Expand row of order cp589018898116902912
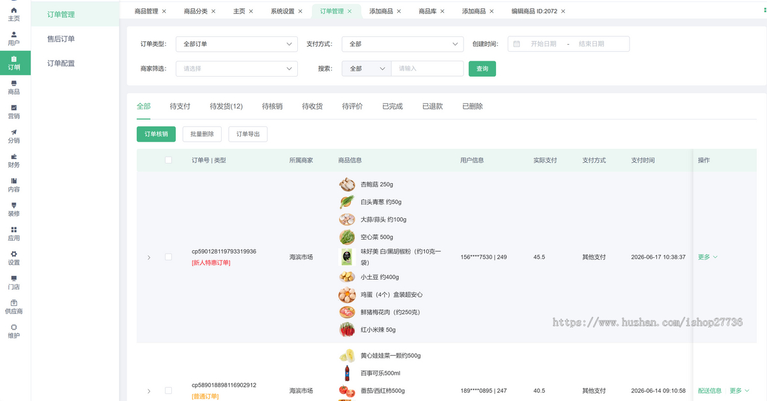 pyautogui.click(x=149, y=391)
